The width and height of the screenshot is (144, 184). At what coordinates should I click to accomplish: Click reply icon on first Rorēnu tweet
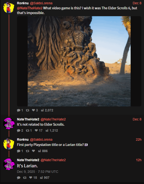[x=19, y=110]
